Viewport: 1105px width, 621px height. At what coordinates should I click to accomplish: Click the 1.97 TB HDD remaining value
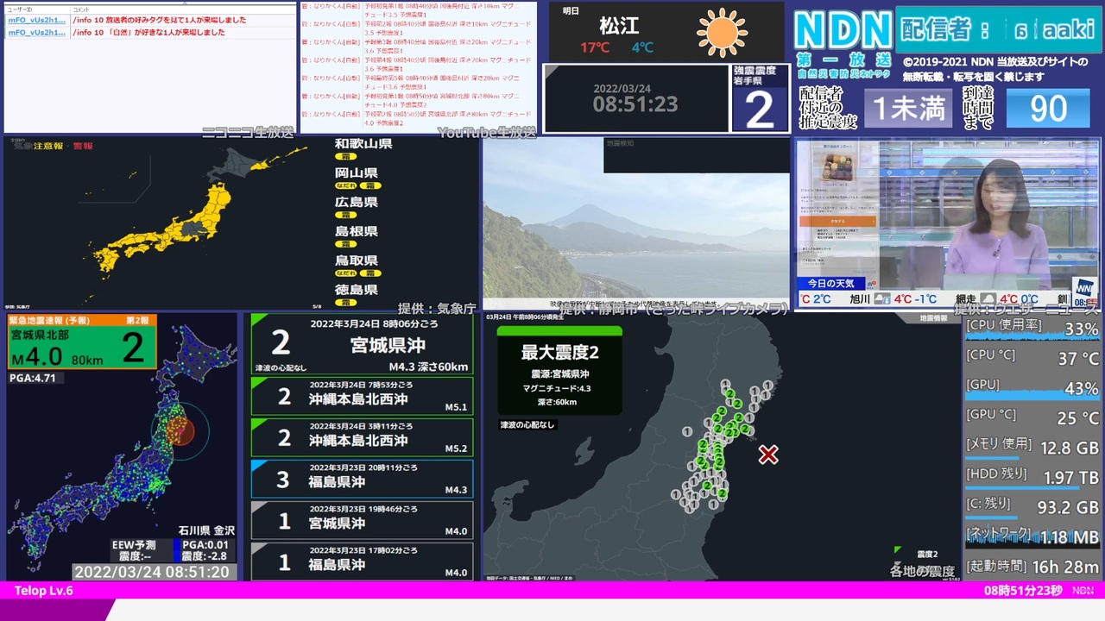[1070, 478]
